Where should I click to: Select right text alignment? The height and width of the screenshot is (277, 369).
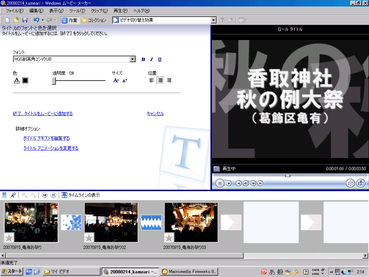tap(169, 80)
